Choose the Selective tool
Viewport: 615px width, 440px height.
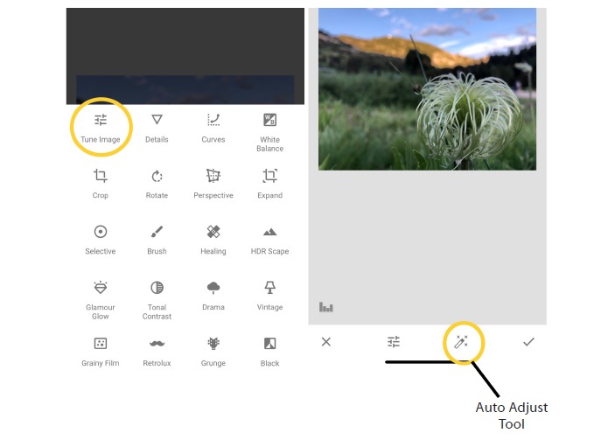[x=101, y=240]
